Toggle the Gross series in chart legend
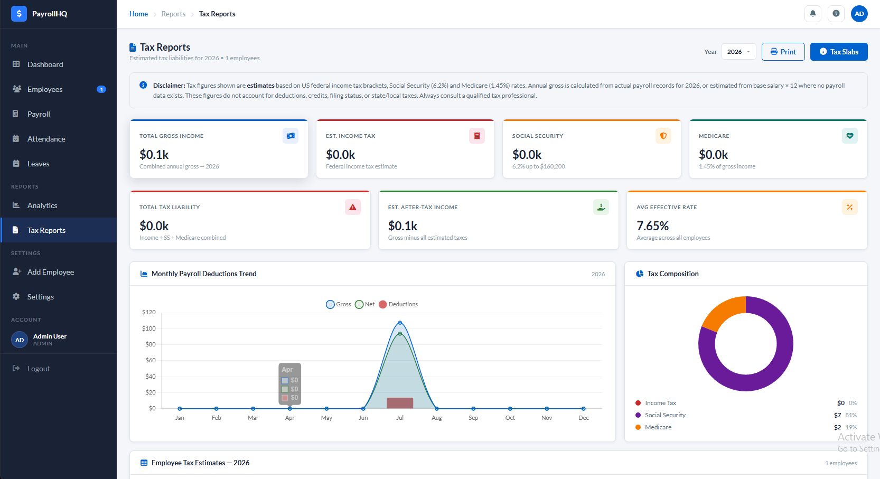The width and height of the screenshot is (880, 479). click(x=339, y=304)
